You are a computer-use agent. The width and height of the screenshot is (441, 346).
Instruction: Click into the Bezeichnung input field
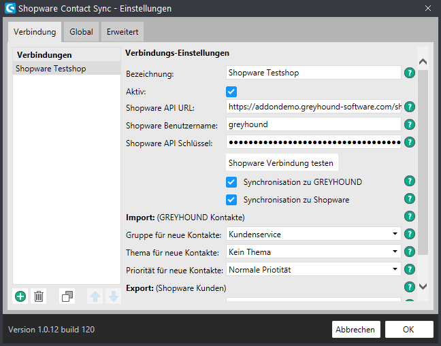tap(314, 73)
